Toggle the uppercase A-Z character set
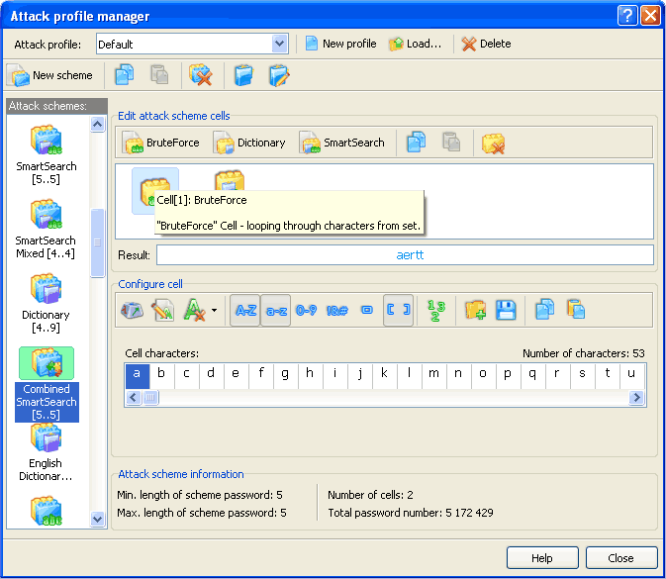 click(x=244, y=310)
